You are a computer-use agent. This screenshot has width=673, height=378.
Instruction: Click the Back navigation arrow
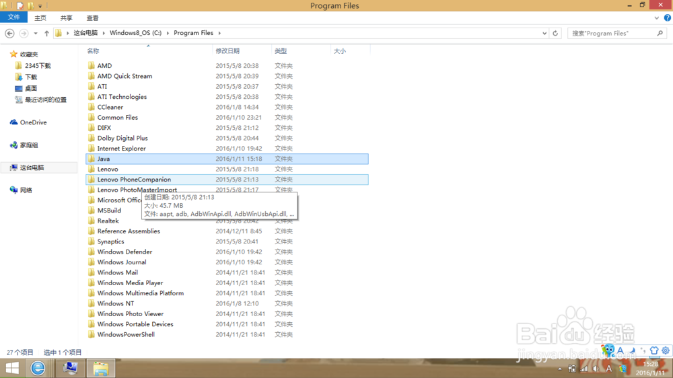point(9,33)
